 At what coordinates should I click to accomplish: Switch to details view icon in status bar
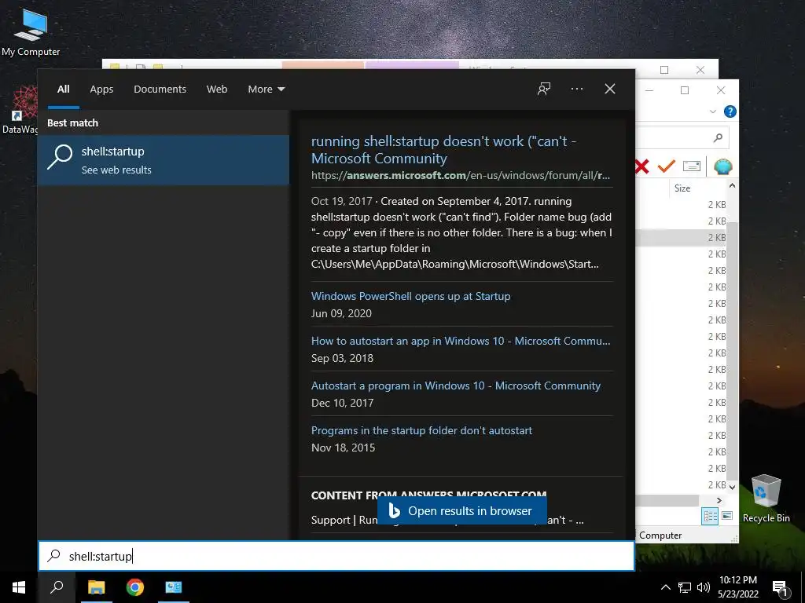pyautogui.click(x=710, y=517)
